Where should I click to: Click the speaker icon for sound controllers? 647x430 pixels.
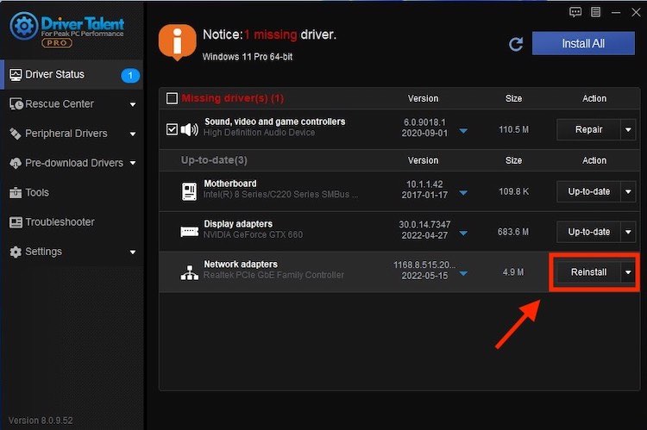190,129
